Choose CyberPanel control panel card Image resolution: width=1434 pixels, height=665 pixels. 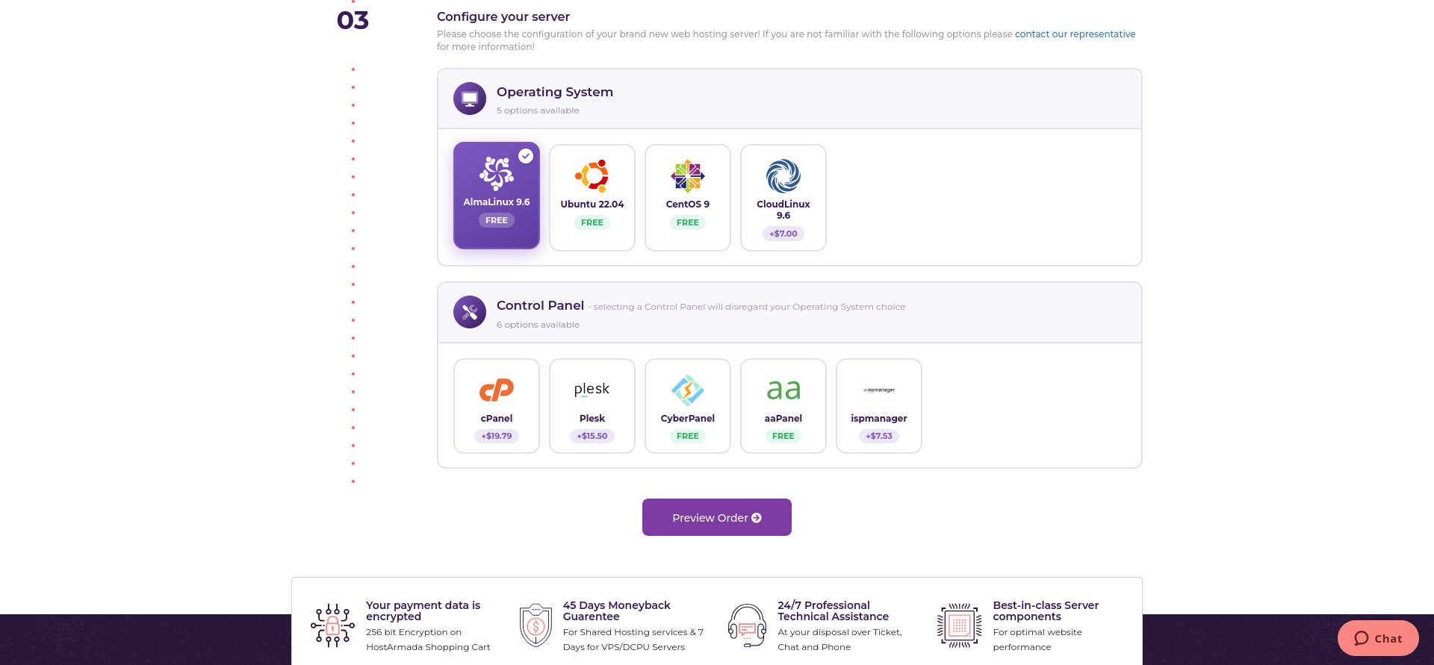688,406
